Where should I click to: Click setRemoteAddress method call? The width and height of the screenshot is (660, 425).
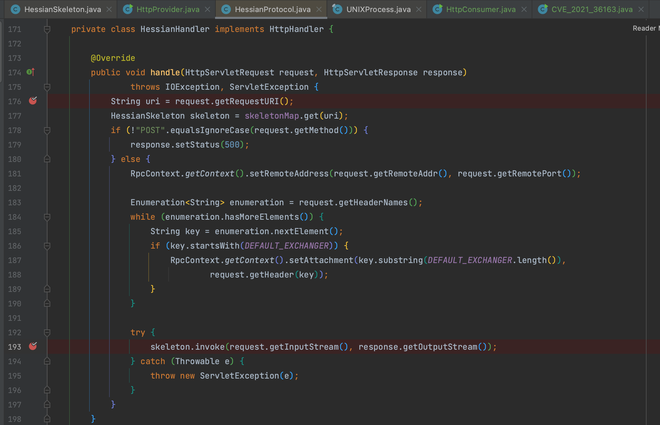point(289,174)
